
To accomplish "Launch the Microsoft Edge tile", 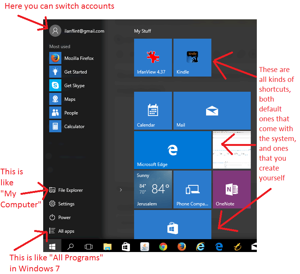I will click(173, 150).
